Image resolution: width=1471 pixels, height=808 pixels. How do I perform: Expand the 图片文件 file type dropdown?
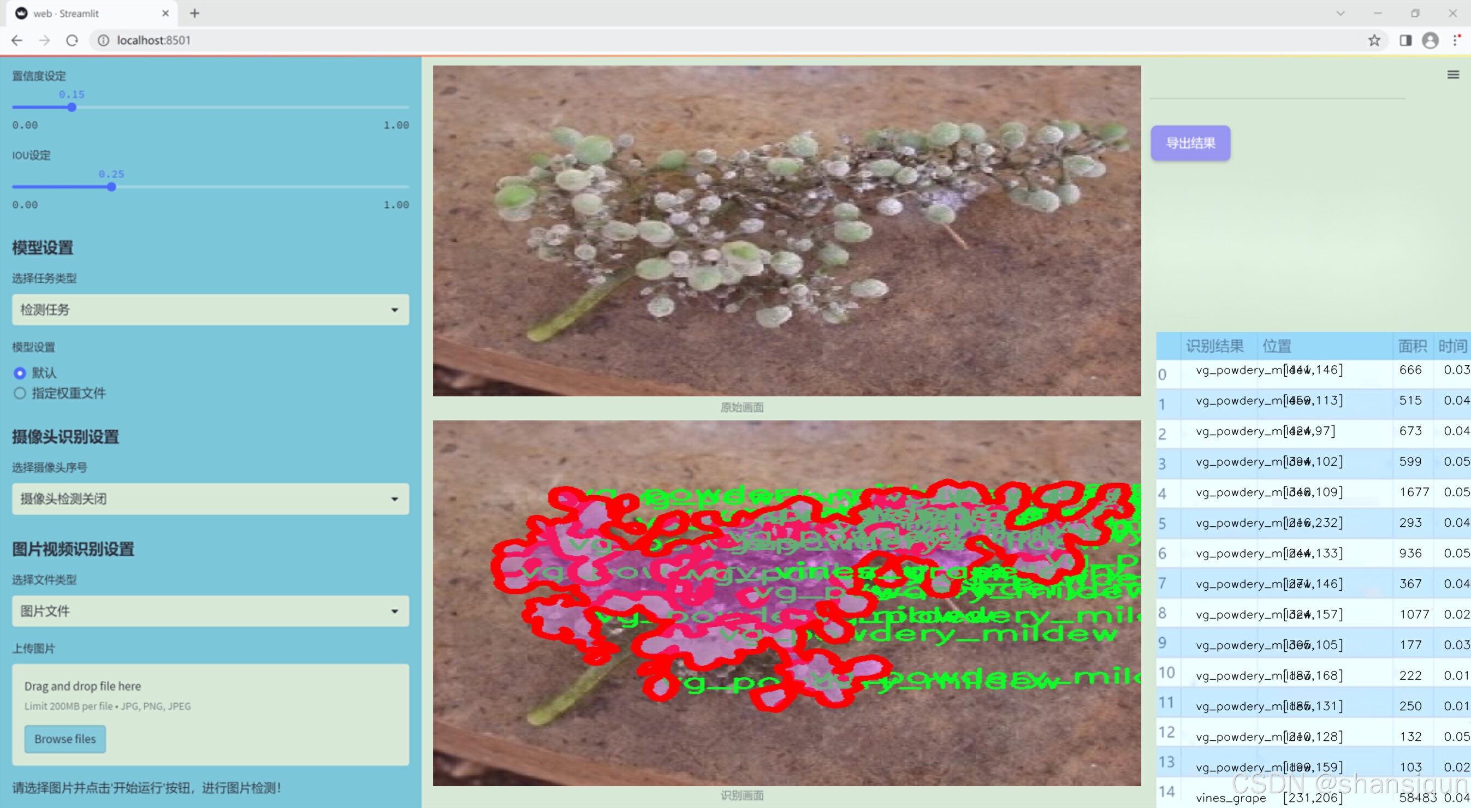210,611
